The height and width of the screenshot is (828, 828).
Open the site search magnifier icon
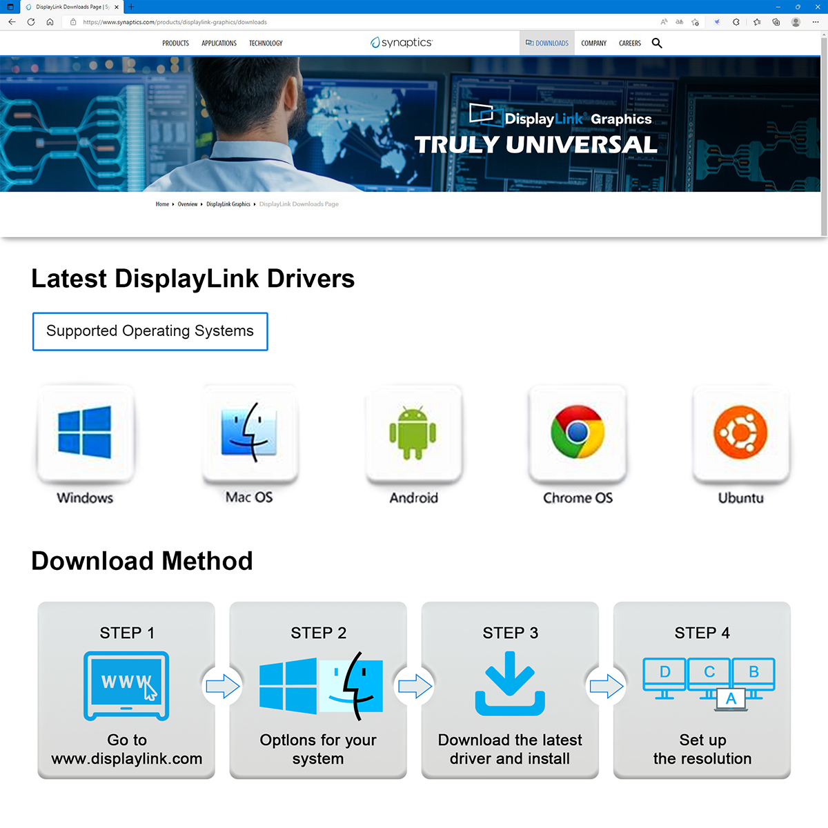657,43
